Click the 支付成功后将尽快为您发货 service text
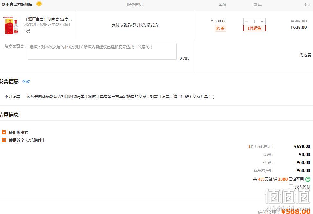 tap(135, 25)
